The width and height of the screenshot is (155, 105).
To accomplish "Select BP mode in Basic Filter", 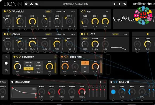I will [85, 71].
